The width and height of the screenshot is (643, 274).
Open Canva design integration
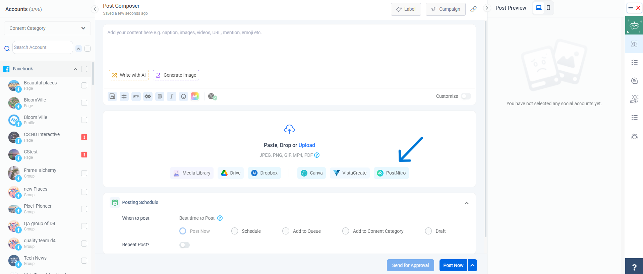[x=311, y=173]
